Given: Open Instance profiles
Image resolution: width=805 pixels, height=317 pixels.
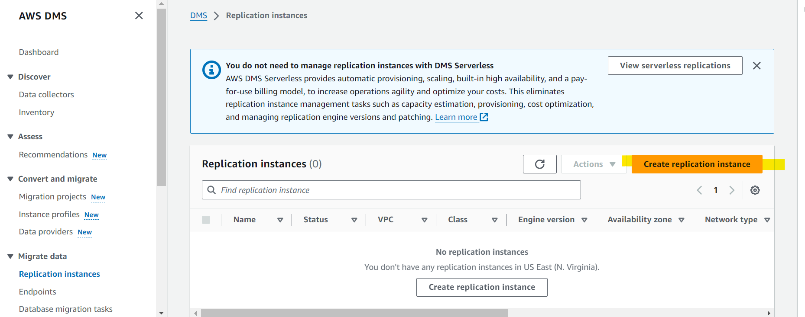Looking at the screenshot, I should [x=49, y=214].
